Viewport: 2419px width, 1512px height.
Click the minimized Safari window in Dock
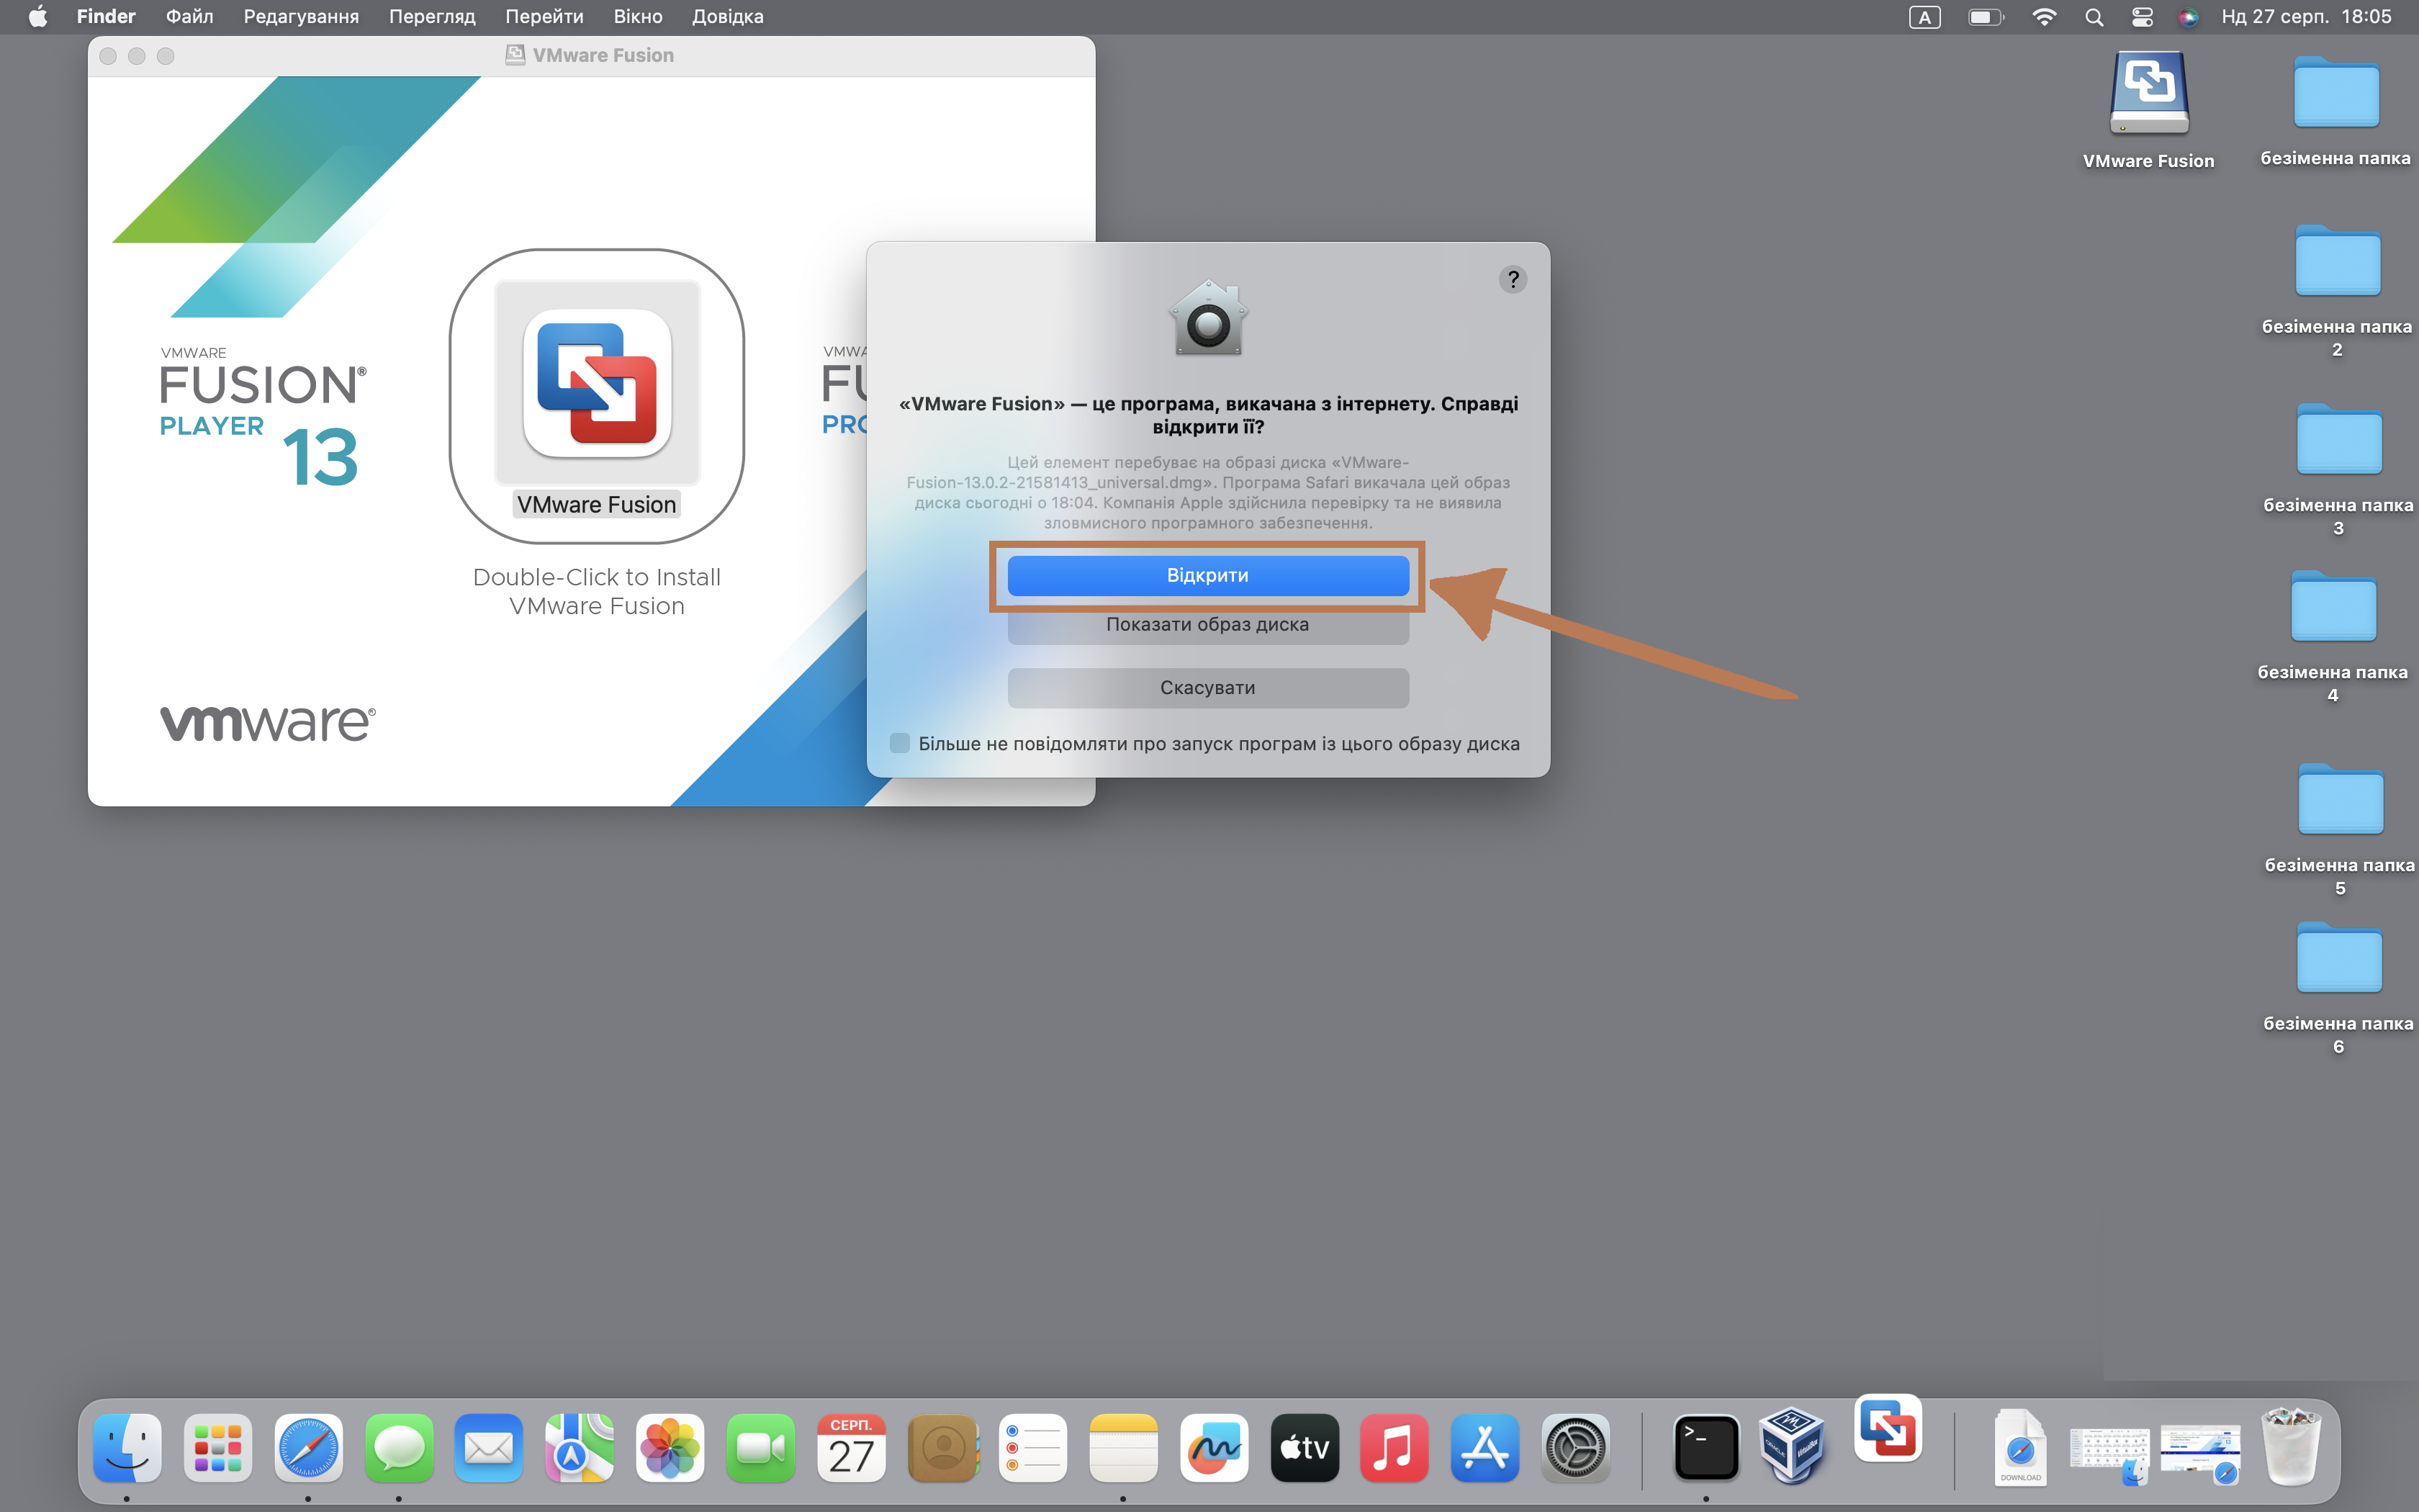[2200, 1452]
